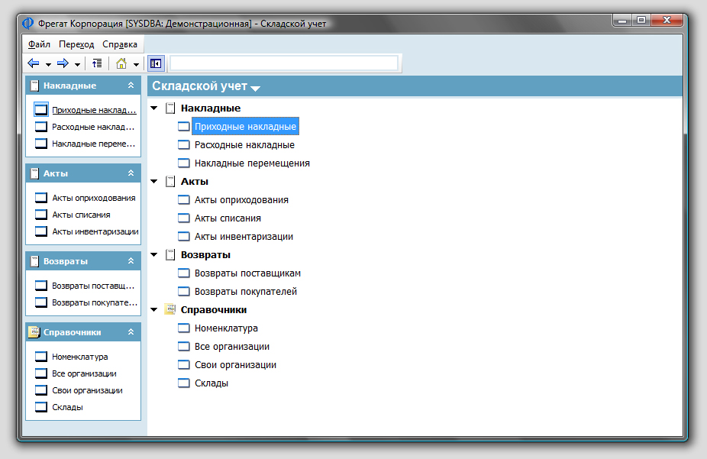Image resolution: width=707 pixels, height=459 pixels.
Task: Click Возвраты покупате... link in sidebar
Action: coord(95,302)
